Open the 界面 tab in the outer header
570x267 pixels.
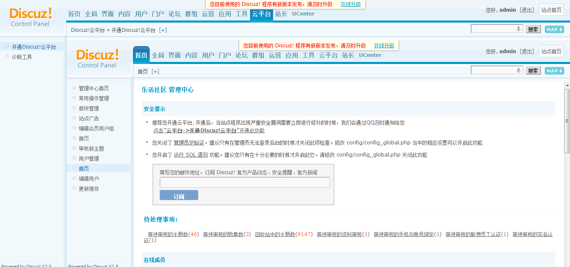pos(107,14)
